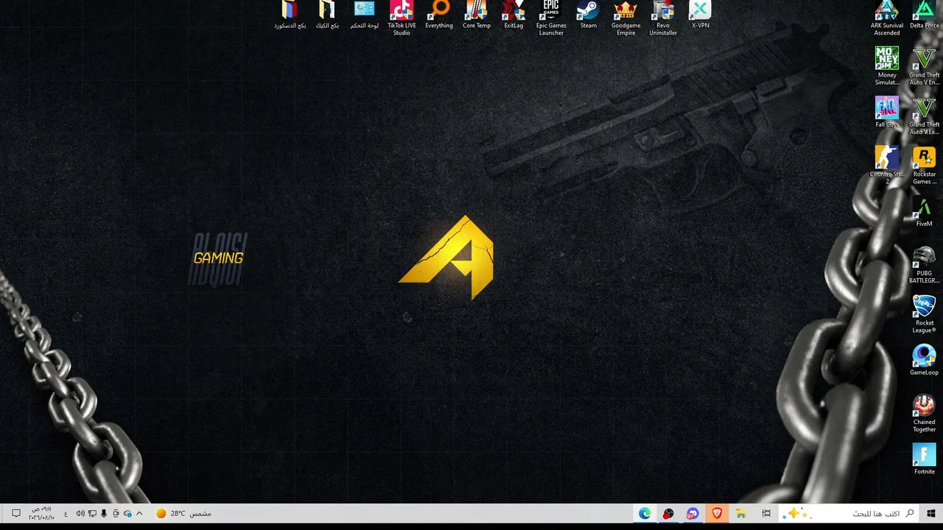Open the OneDrive cloud tray icon

[127, 514]
